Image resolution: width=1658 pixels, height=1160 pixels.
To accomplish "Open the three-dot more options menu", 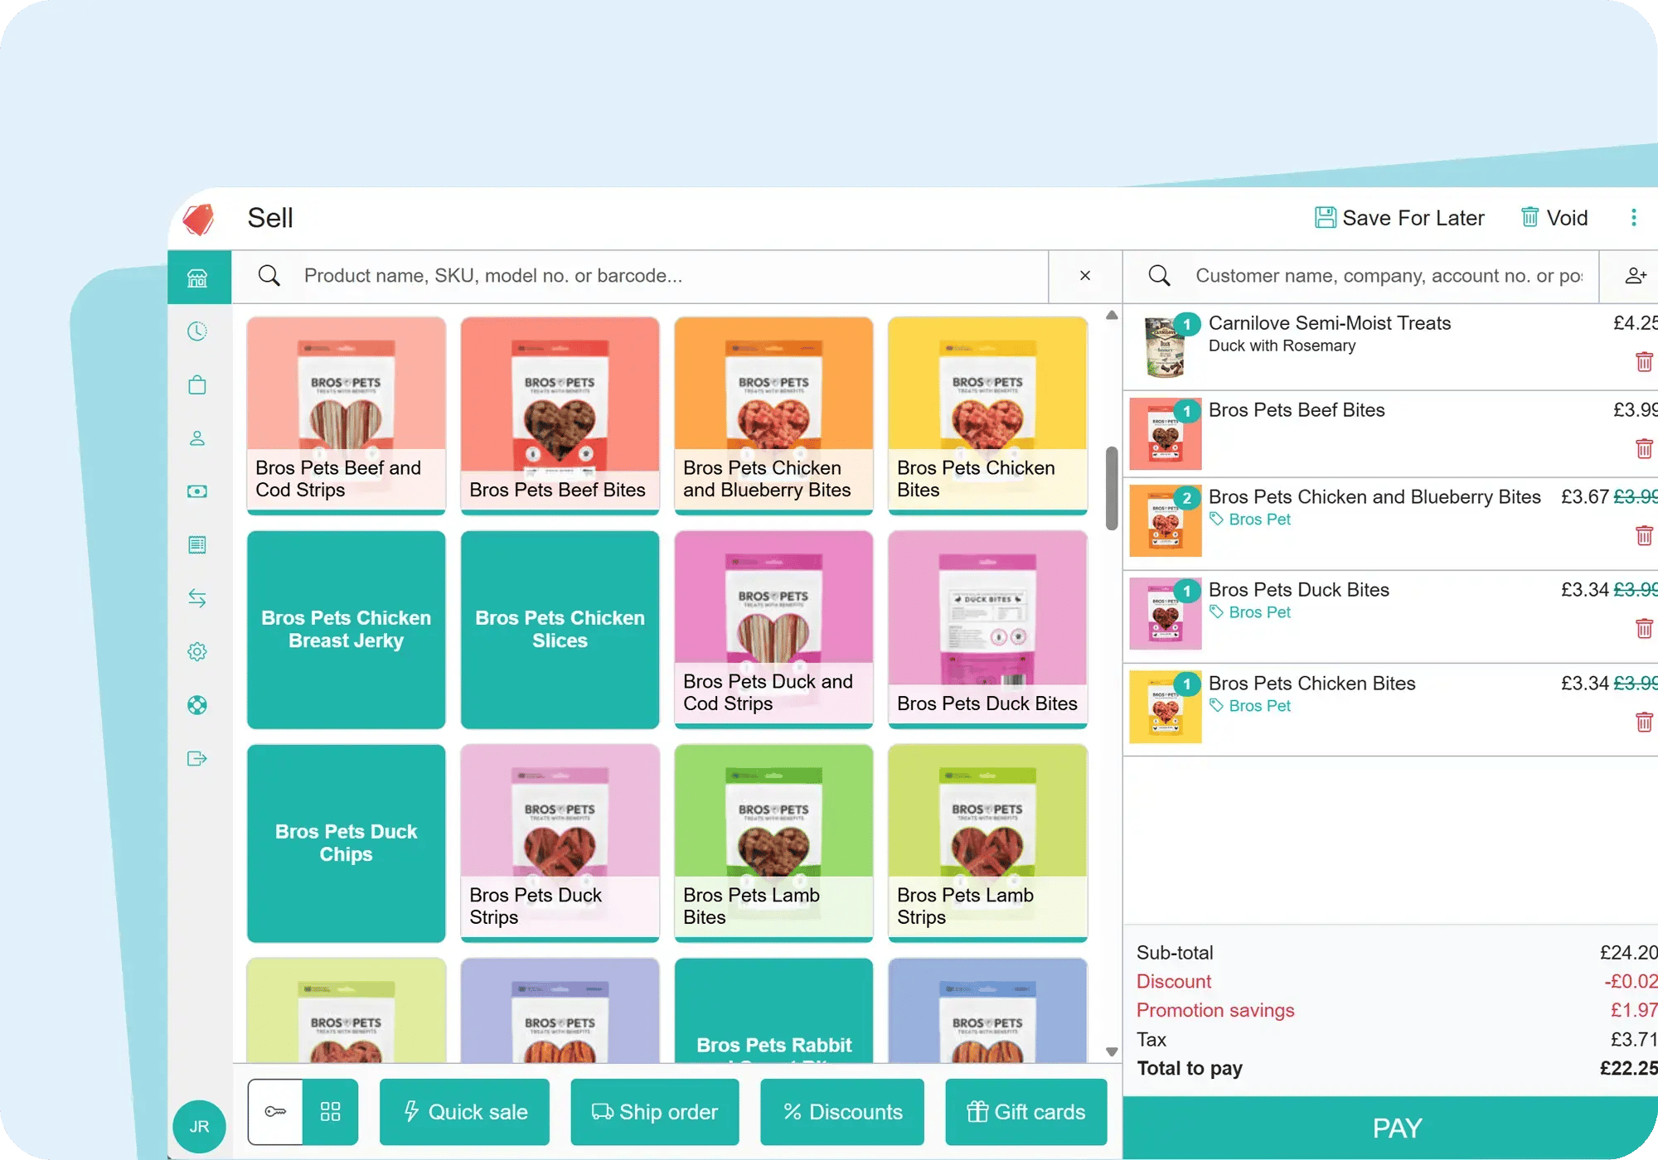I will point(1633,218).
